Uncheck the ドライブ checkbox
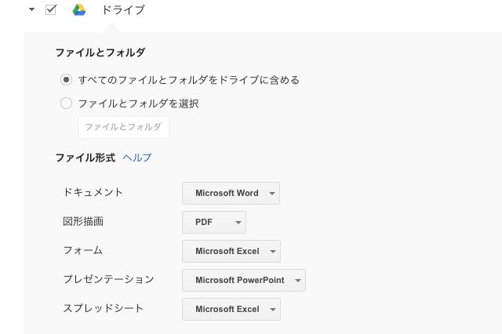Screen dimensions: 502x334 coord(51,9)
